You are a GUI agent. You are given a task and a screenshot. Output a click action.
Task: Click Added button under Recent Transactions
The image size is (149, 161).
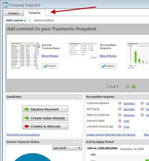(50, 66)
